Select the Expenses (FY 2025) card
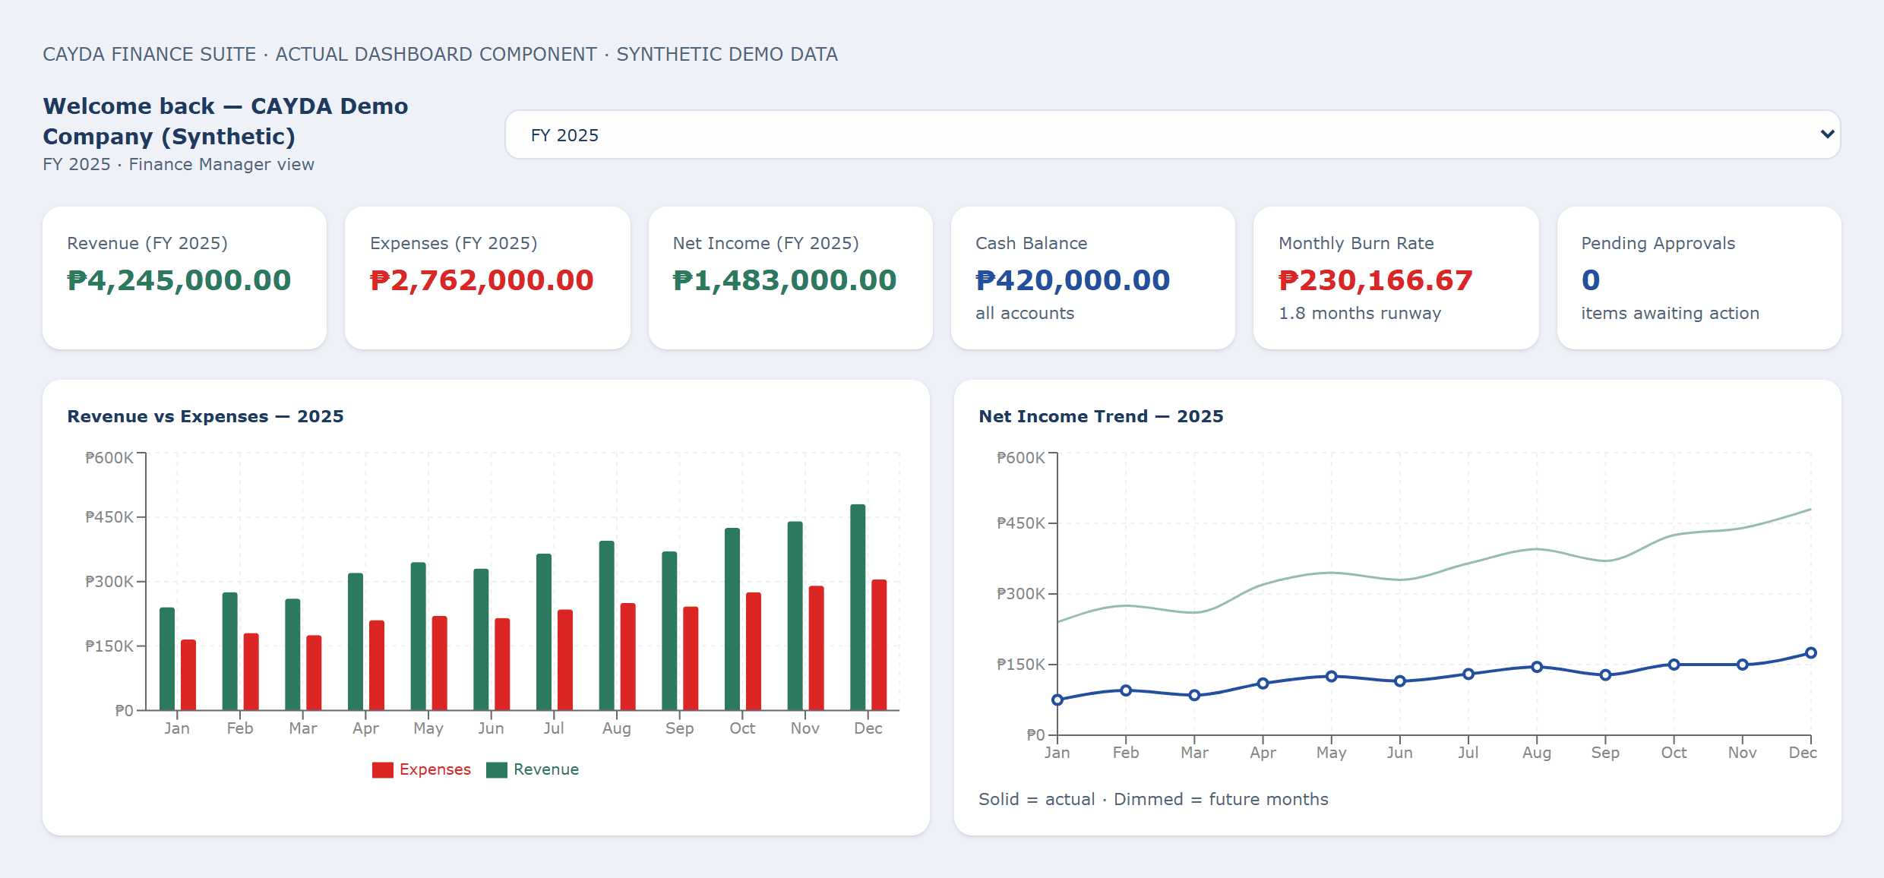 [x=487, y=278]
